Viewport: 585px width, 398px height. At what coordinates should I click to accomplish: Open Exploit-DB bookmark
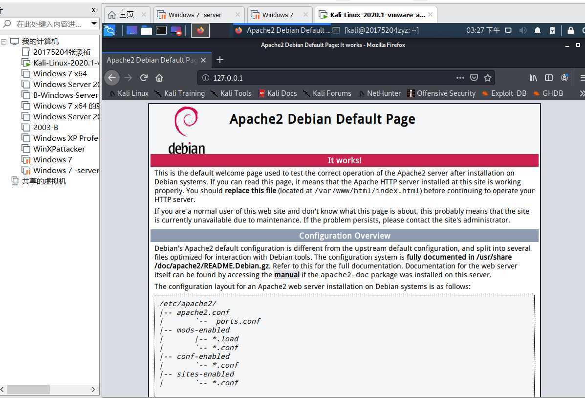[504, 93]
